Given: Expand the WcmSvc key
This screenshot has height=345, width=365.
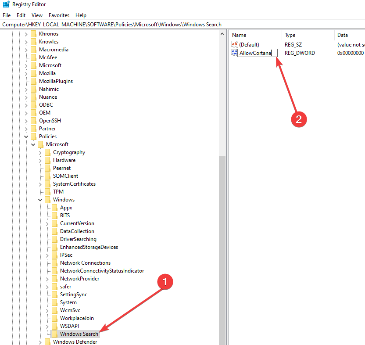Looking at the screenshot, I should [47, 311].
